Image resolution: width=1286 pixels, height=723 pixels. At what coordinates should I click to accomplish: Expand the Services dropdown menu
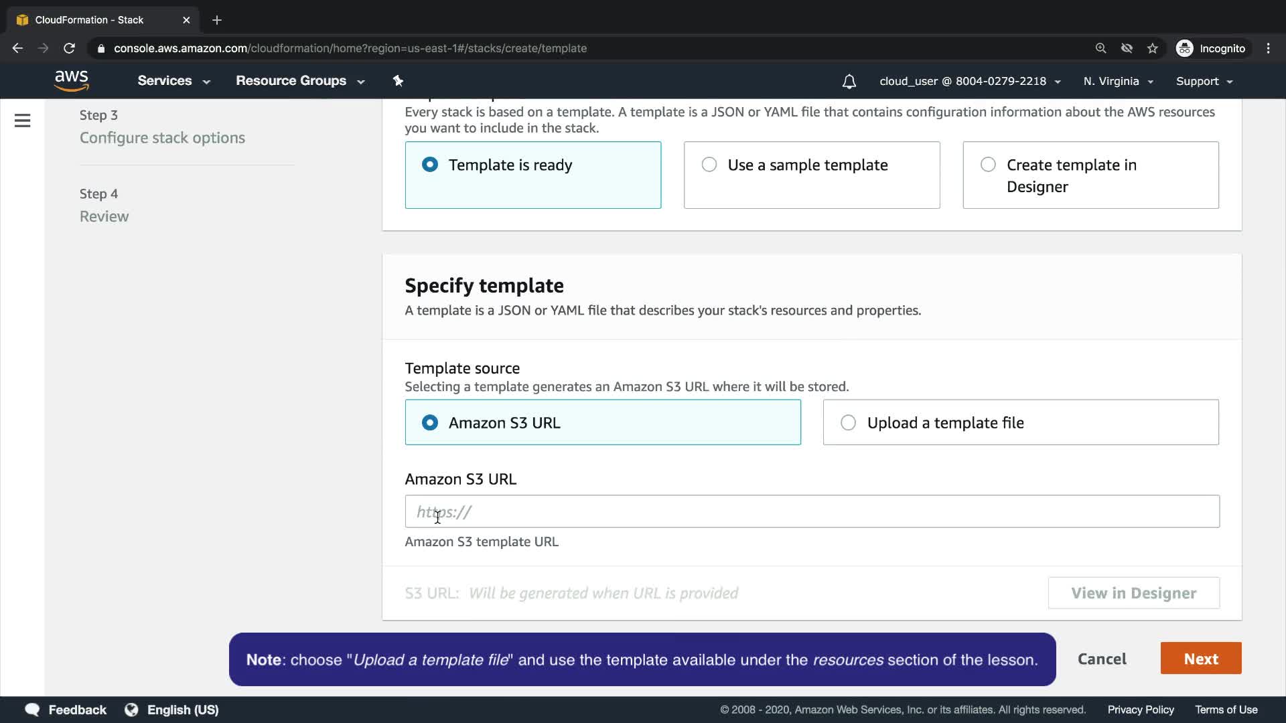(173, 81)
